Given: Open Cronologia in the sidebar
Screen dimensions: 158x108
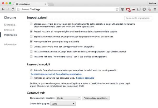Looking at the screenshot, I should tap(10, 25).
